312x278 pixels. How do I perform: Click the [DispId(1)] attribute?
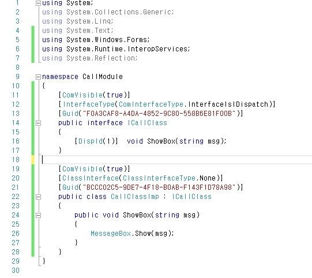[x=96, y=141]
